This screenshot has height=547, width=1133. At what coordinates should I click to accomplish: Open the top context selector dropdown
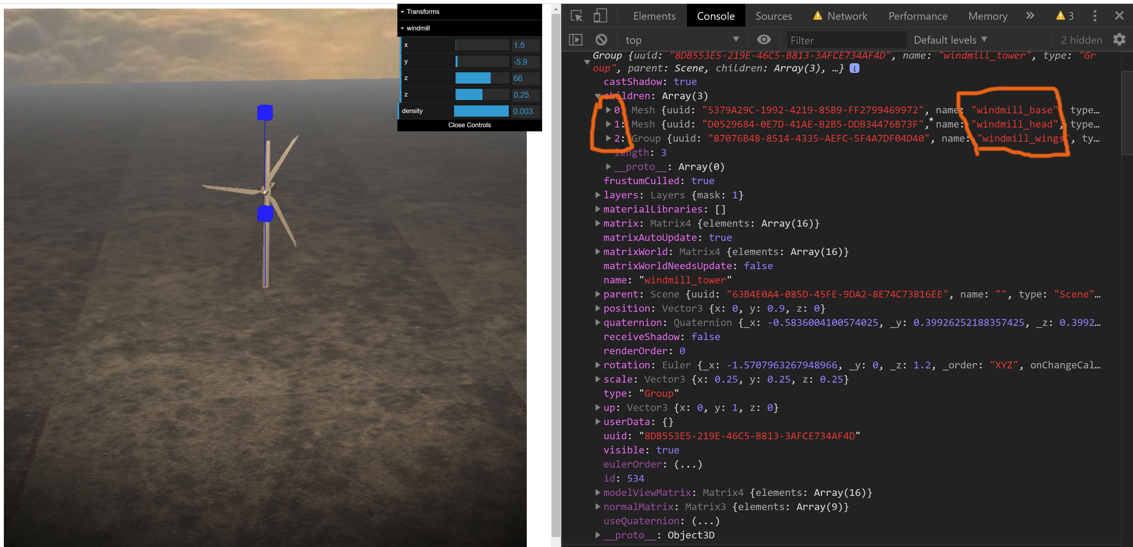tap(681, 40)
